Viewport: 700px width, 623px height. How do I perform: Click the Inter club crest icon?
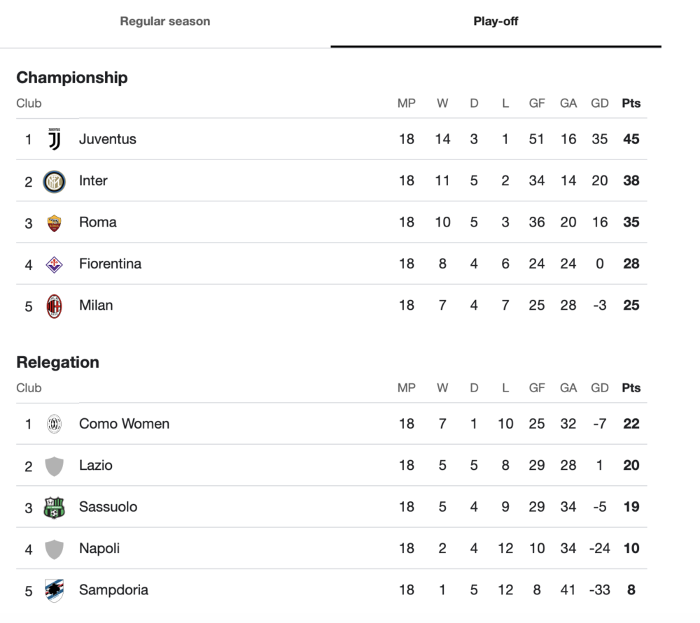click(x=54, y=181)
